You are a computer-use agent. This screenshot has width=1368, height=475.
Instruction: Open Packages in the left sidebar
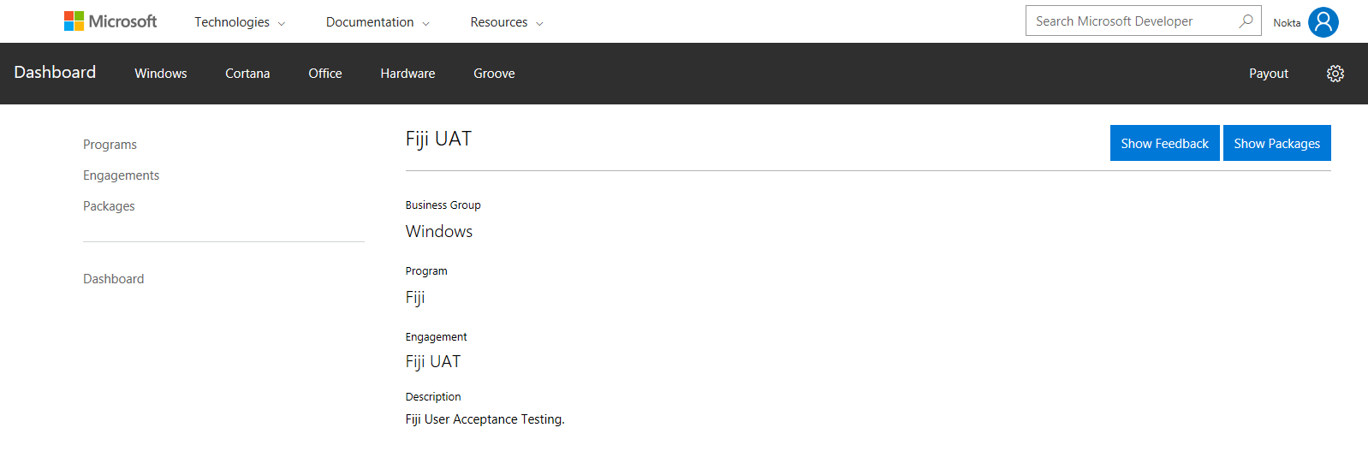coord(109,206)
